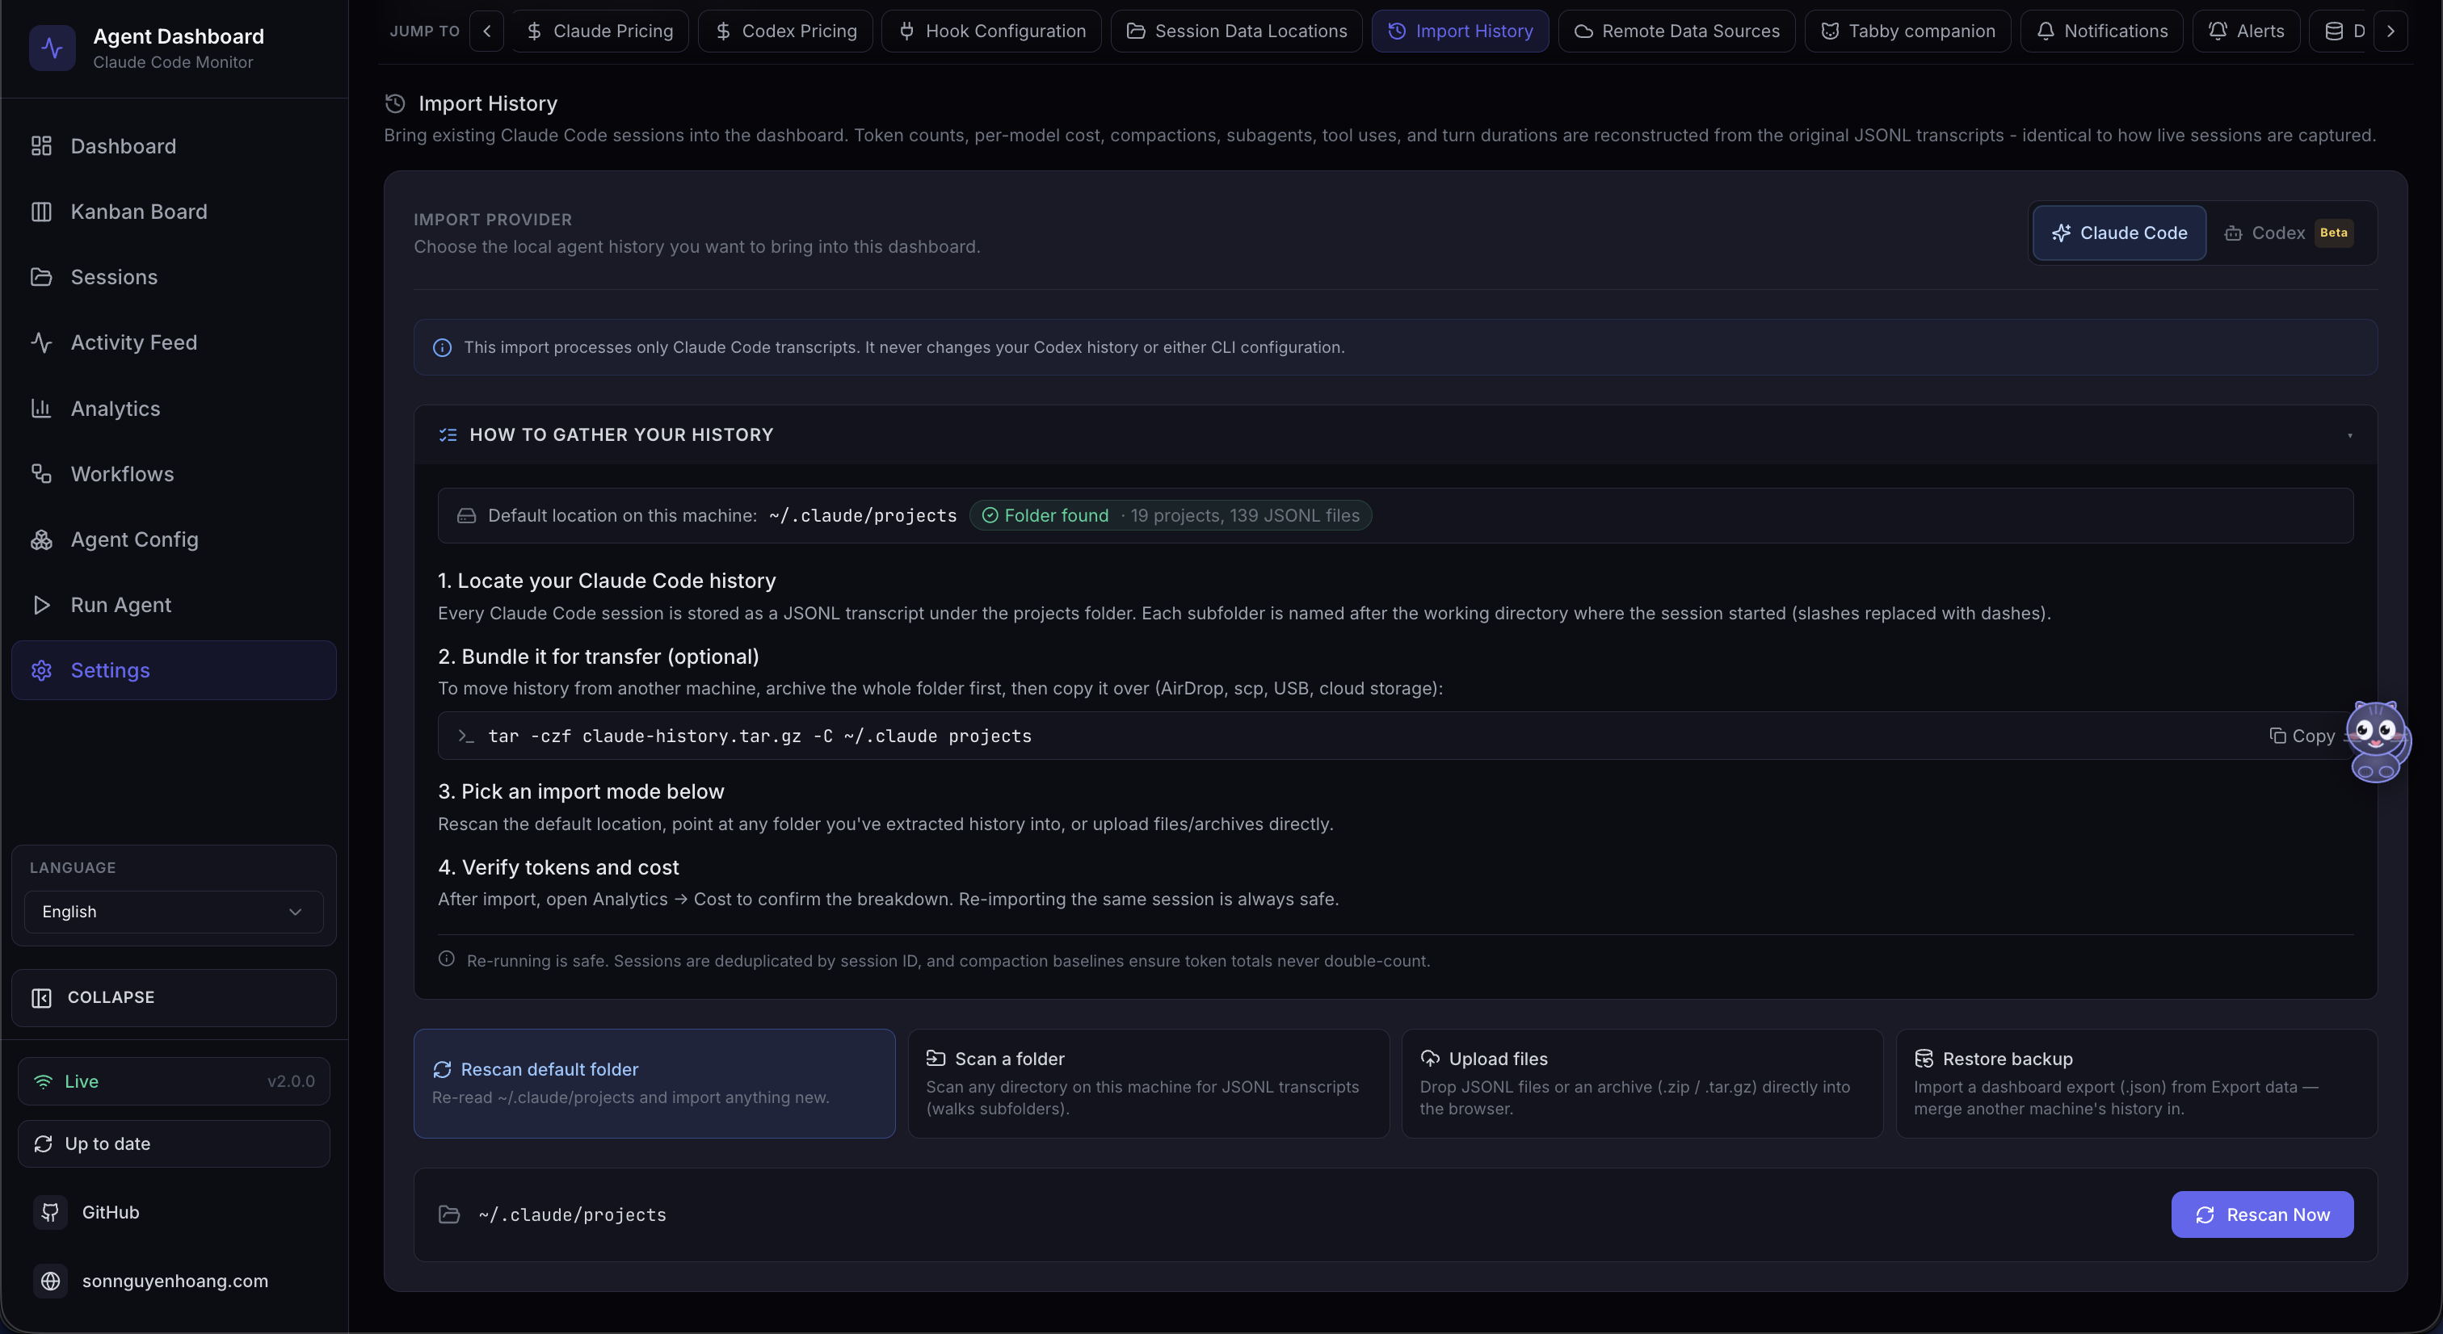Image resolution: width=2443 pixels, height=1334 pixels.
Task: Open the Language dropdown showing English
Action: tap(174, 911)
